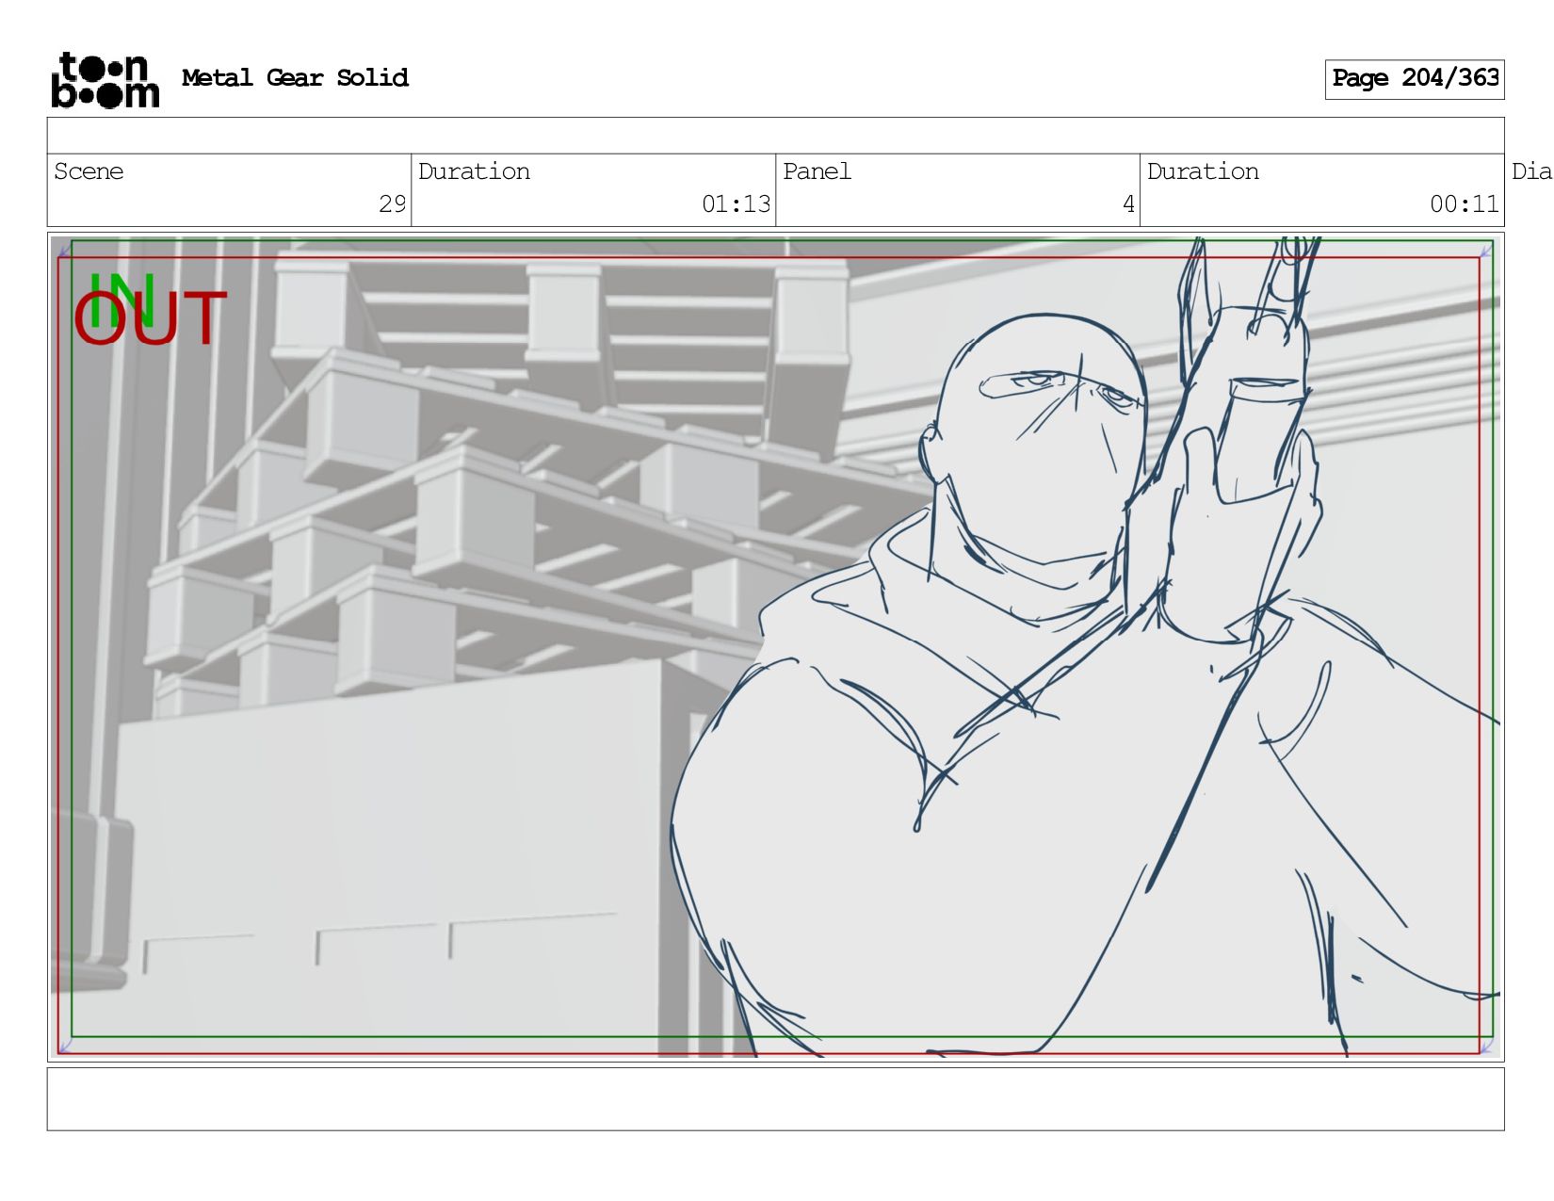Select the scene duration 01:13
The height and width of the screenshot is (1201, 1554).
tap(736, 204)
